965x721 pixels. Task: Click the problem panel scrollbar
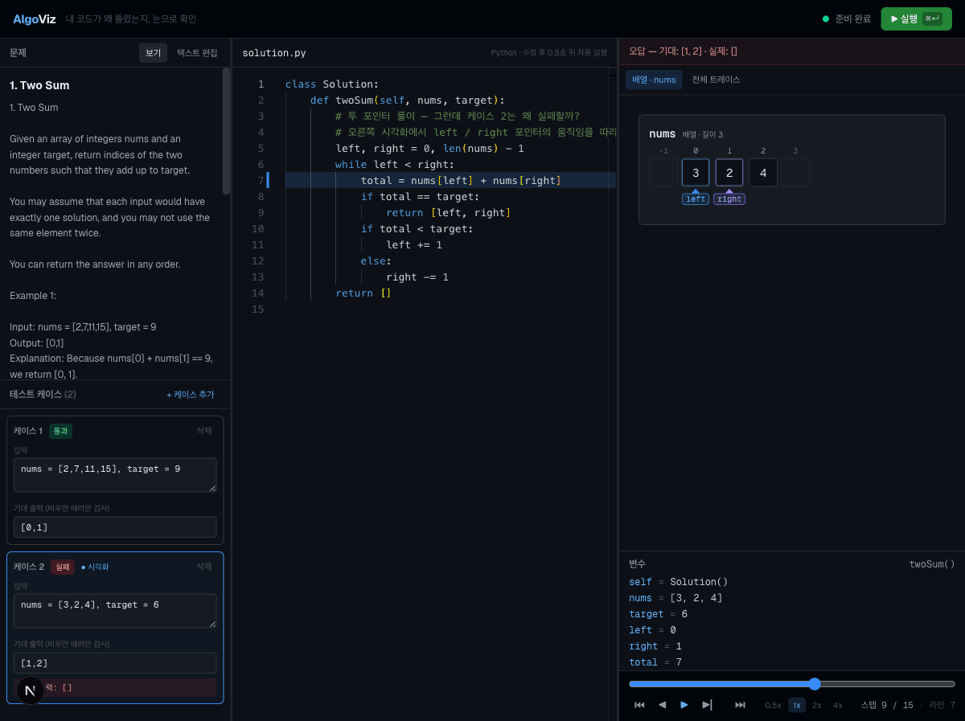coord(227,131)
